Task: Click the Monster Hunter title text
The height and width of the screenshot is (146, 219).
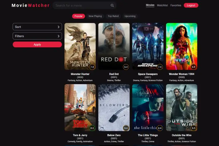Action: tap(80, 74)
